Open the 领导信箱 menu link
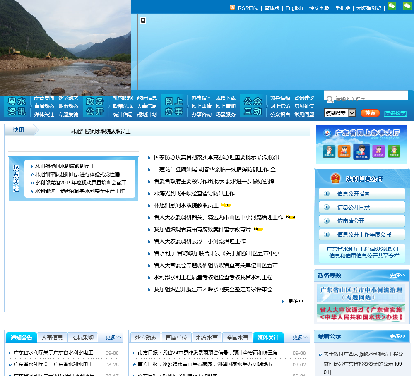This screenshot has height=376, width=414. [x=280, y=98]
